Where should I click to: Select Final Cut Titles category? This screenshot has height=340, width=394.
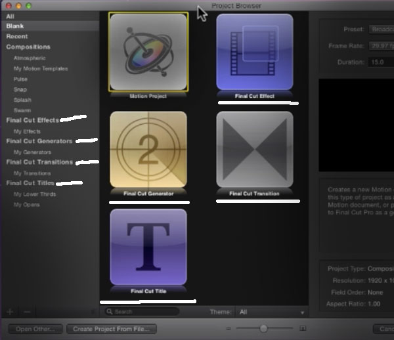(30, 183)
